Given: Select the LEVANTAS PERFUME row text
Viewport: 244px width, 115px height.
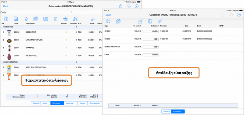Looking at the screenshot, I should tap(34, 40).
